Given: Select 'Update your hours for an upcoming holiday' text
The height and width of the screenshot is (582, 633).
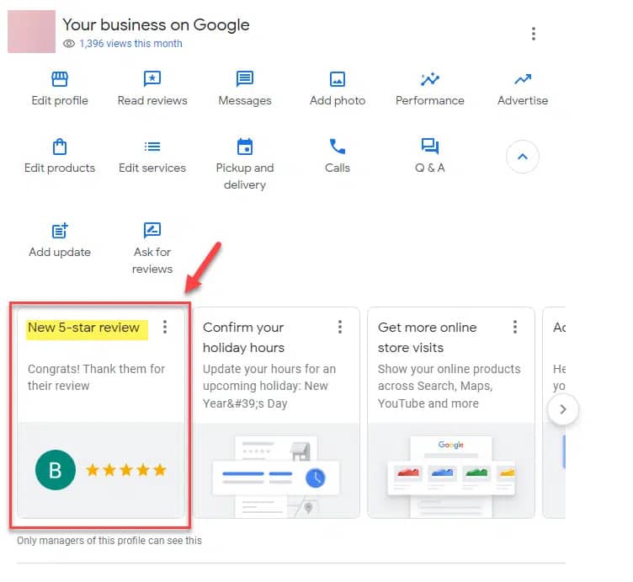Looking at the screenshot, I should [269, 386].
